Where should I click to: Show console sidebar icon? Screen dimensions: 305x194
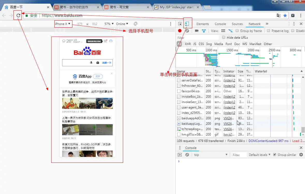180,155
